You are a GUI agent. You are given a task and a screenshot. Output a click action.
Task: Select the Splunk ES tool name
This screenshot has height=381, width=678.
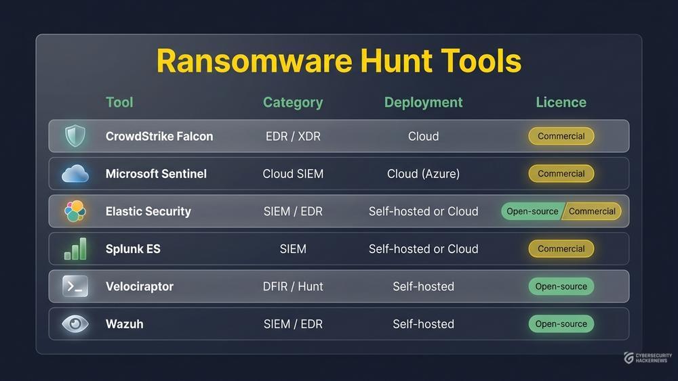pyautogui.click(x=133, y=249)
